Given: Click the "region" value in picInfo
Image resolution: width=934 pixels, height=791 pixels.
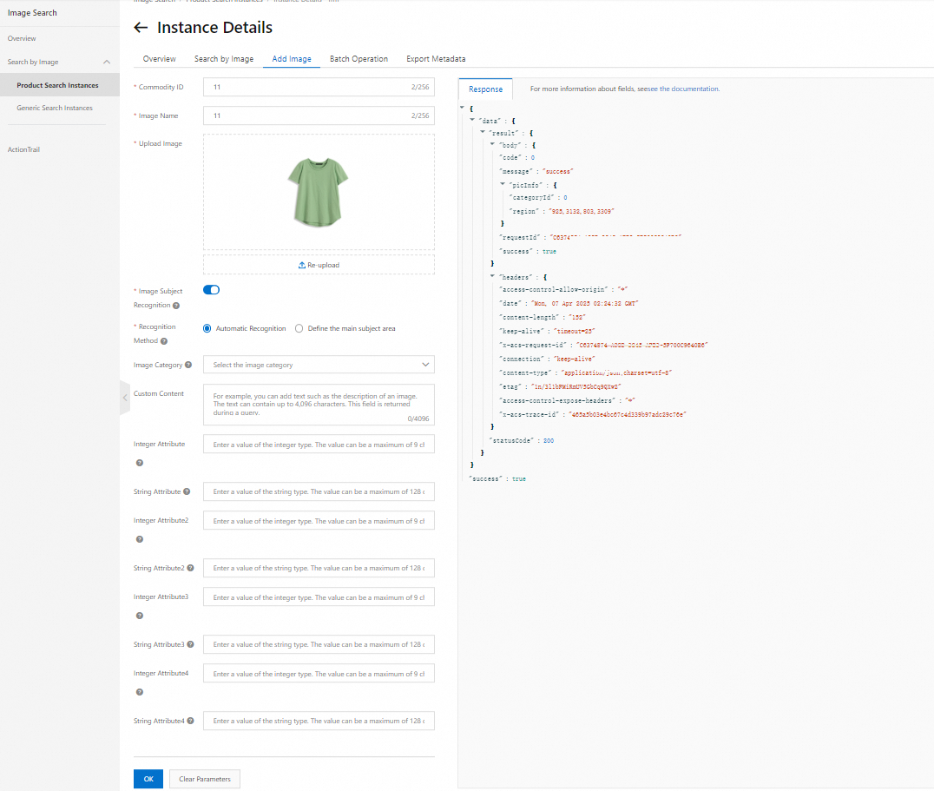Looking at the screenshot, I should click(x=580, y=212).
